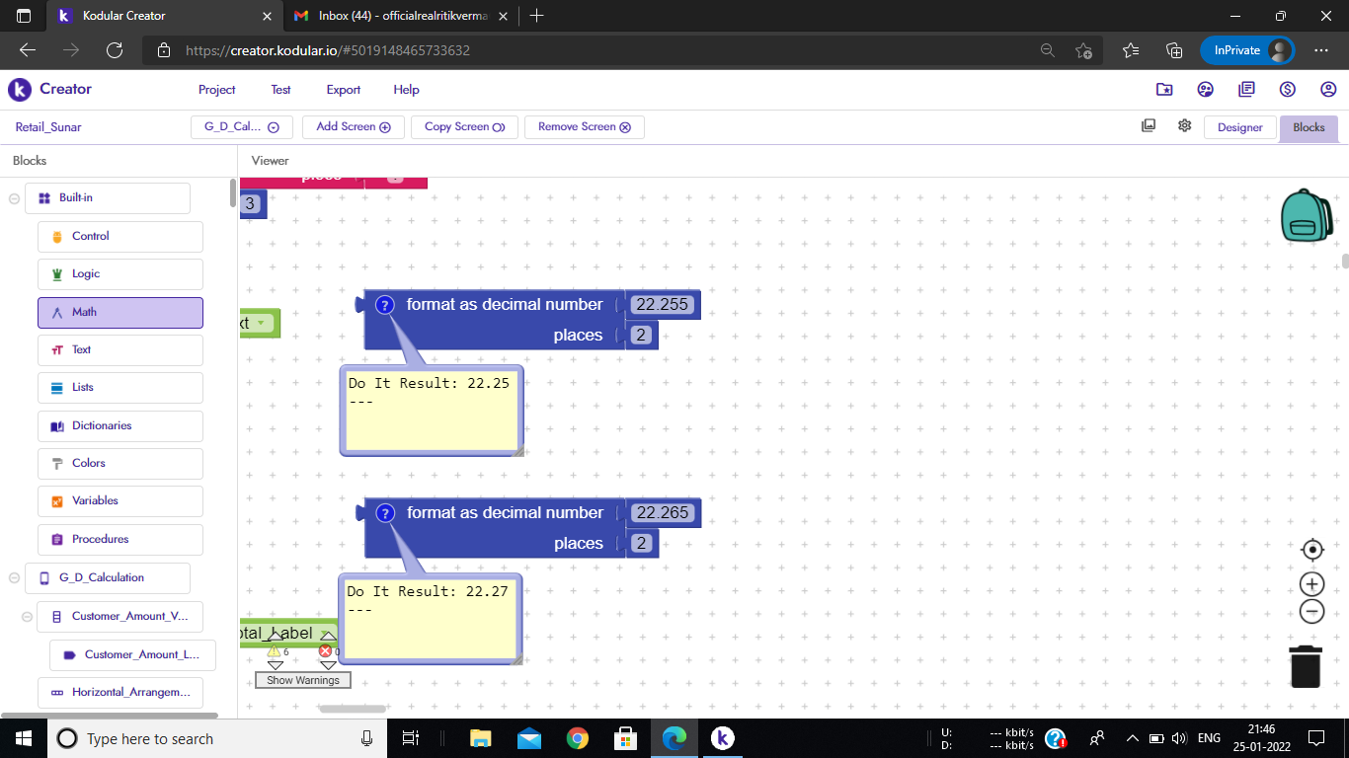
Task: Refresh the Kodular page
Action: click(115, 50)
